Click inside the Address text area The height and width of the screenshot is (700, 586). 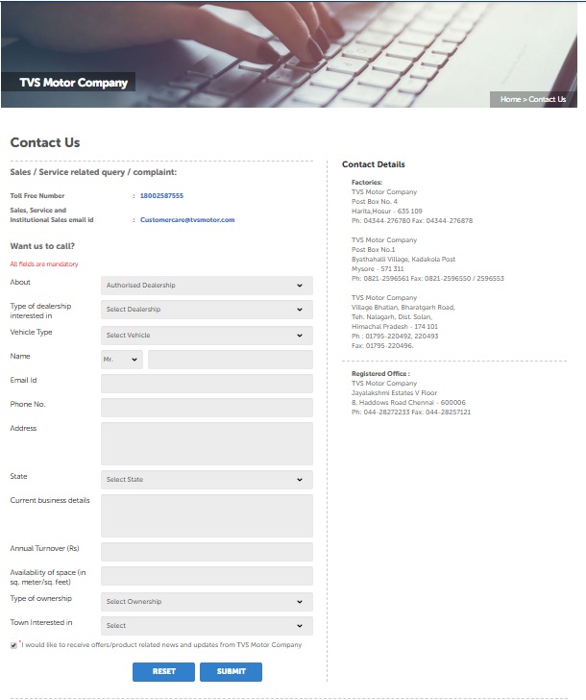[207, 444]
